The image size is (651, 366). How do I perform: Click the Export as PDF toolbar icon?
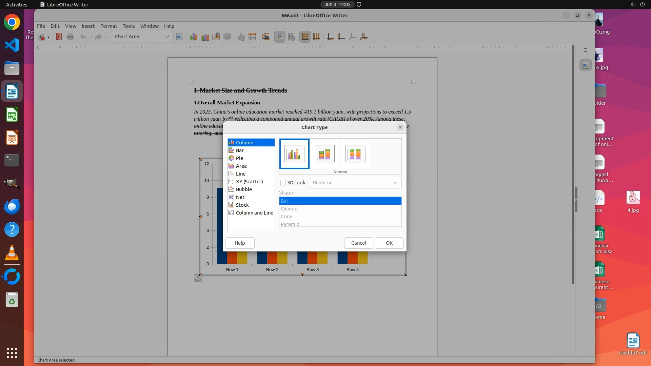click(59, 37)
